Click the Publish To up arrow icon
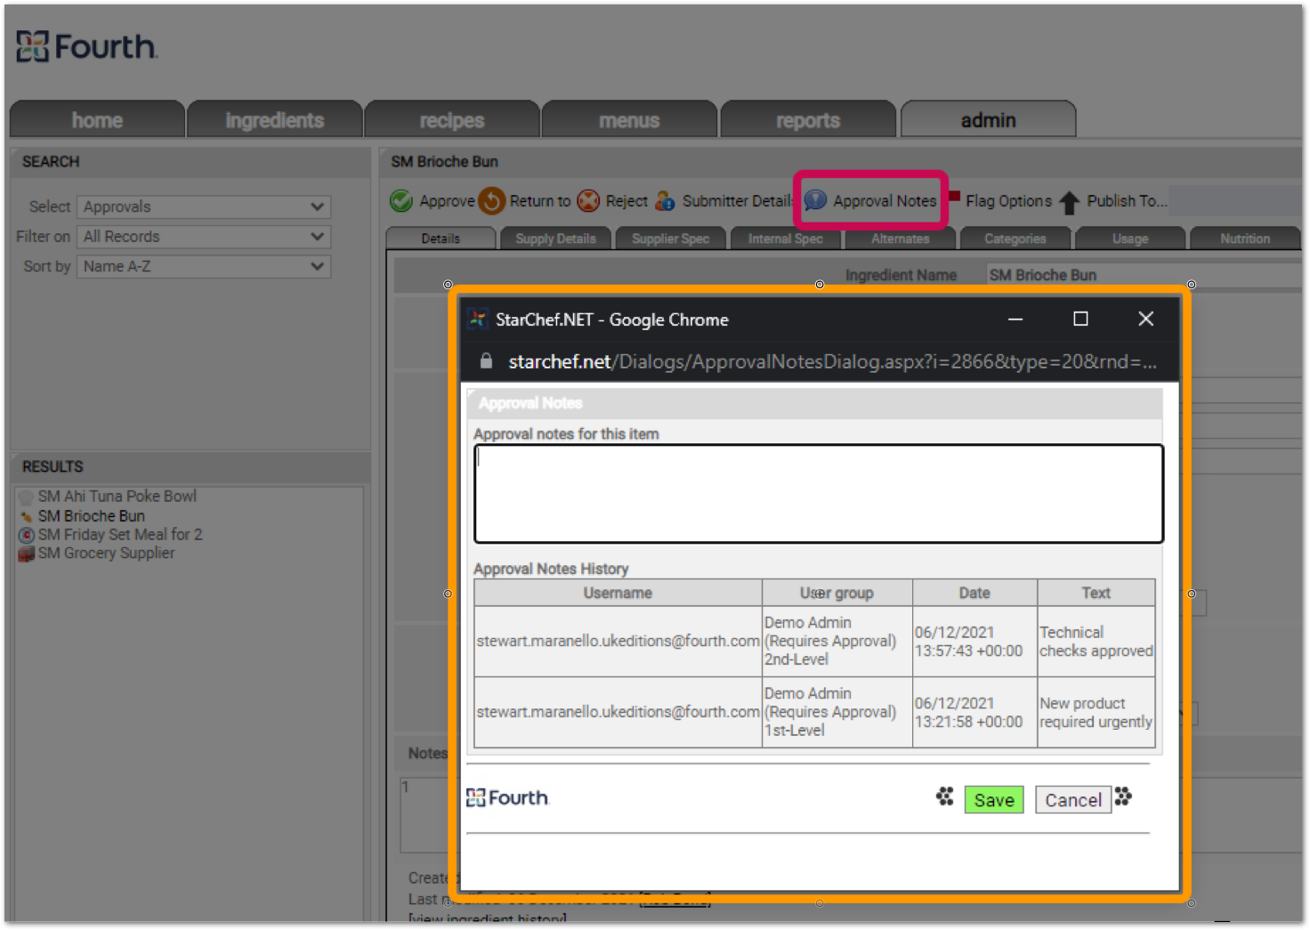 coord(1069,202)
